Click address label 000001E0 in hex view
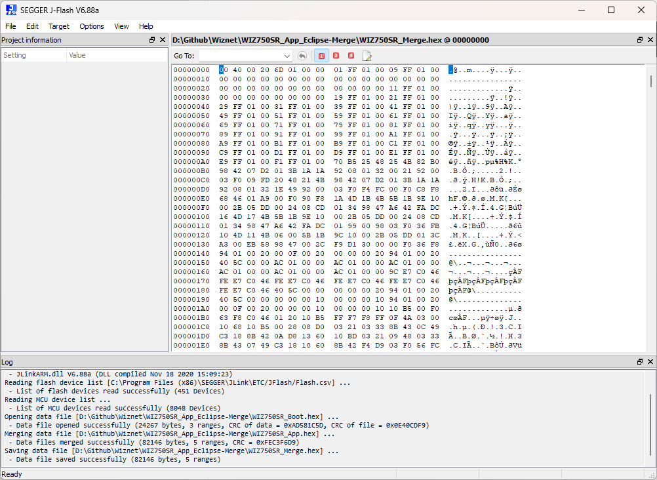The width and height of the screenshot is (657, 480). click(x=191, y=346)
